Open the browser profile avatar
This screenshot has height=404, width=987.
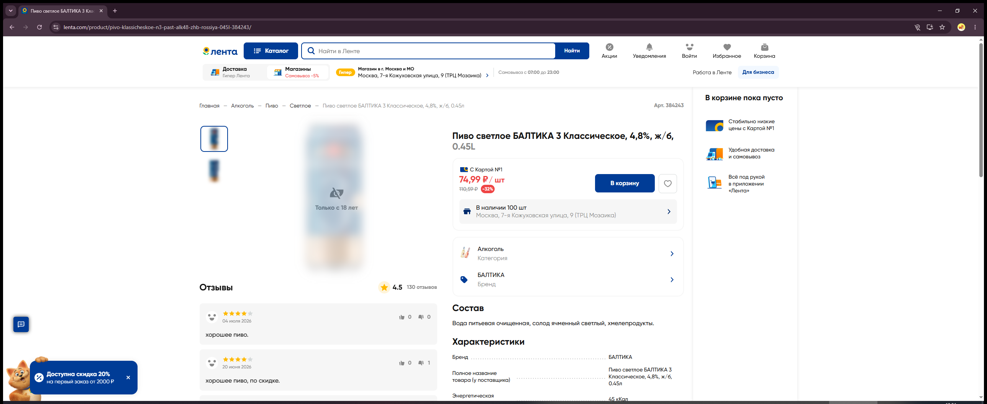961,27
